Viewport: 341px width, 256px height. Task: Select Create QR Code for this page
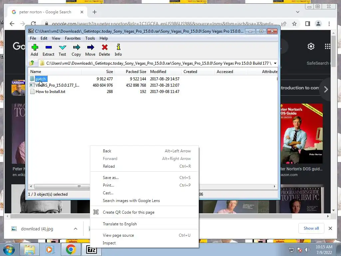[145, 212]
